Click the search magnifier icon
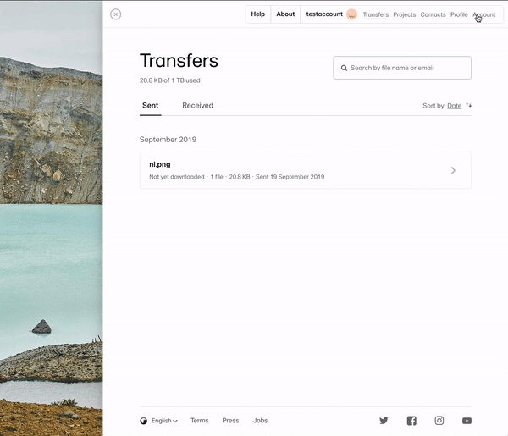 [x=344, y=68]
